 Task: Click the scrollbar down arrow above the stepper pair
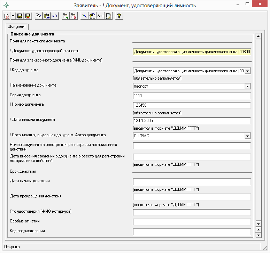point(258,224)
